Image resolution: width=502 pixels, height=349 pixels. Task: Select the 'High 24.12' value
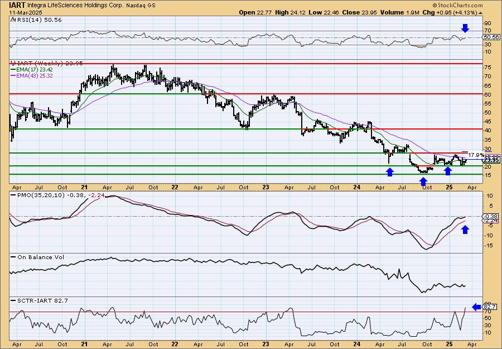pos(290,12)
